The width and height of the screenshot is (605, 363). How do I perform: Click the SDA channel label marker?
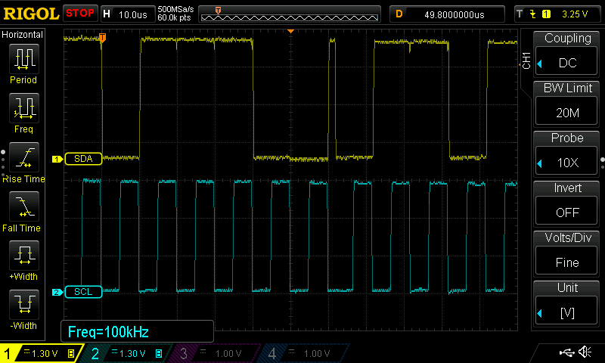pyautogui.click(x=83, y=159)
